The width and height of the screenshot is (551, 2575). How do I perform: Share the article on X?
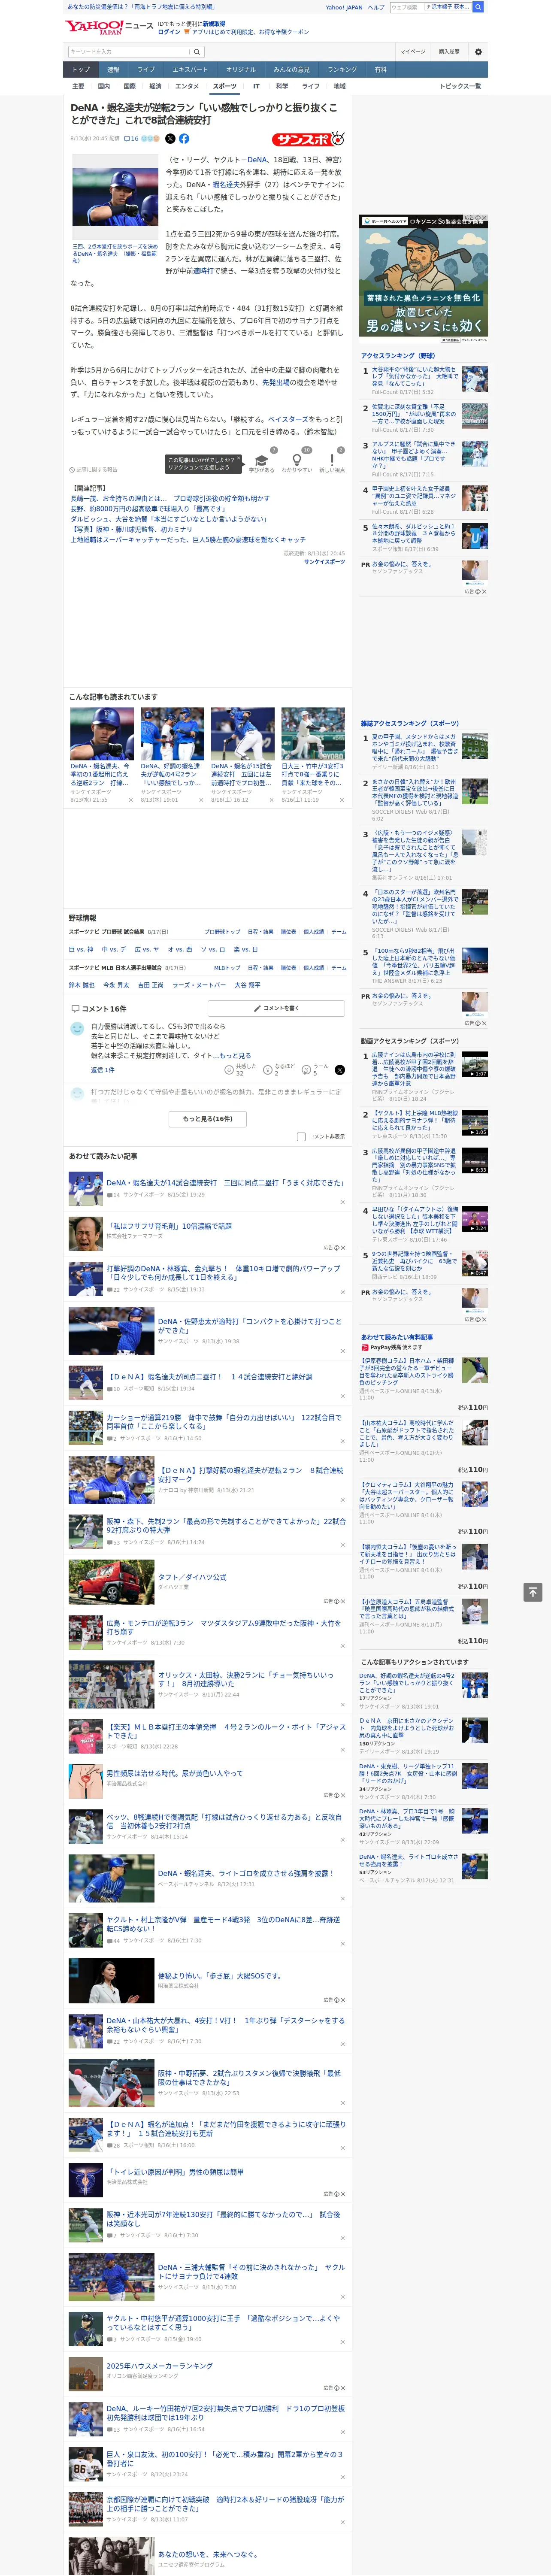[x=170, y=139]
